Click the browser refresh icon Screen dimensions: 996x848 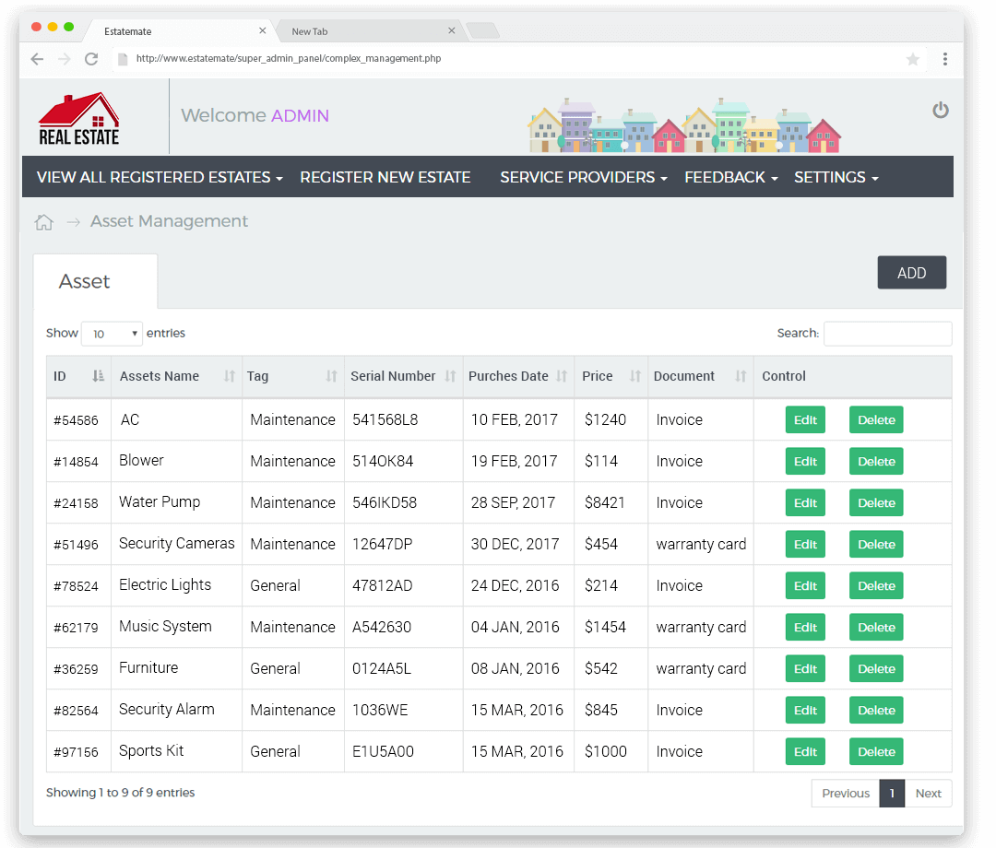coord(90,58)
